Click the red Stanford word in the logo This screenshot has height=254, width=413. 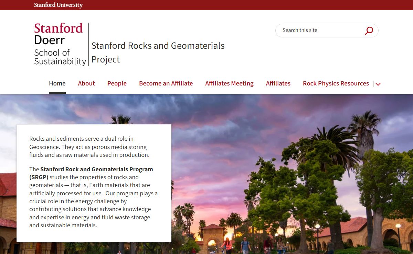coord(59,28)
